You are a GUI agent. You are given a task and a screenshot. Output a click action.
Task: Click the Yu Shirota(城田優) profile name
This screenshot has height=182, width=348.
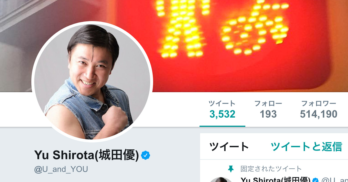click(x=86, y=155)
